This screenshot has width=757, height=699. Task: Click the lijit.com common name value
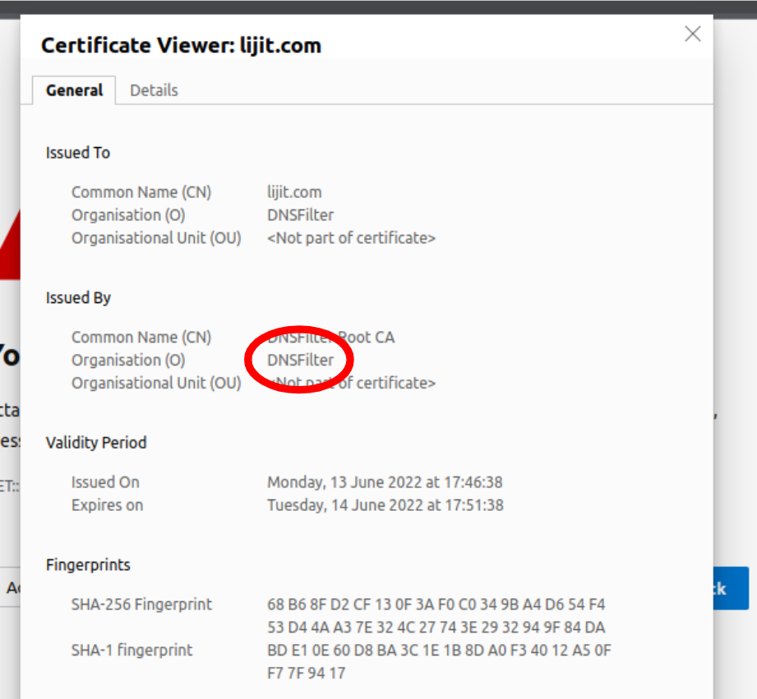[294, 192]
